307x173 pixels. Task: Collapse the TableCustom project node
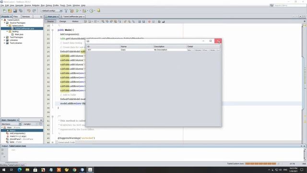click(x=2, y=20)
